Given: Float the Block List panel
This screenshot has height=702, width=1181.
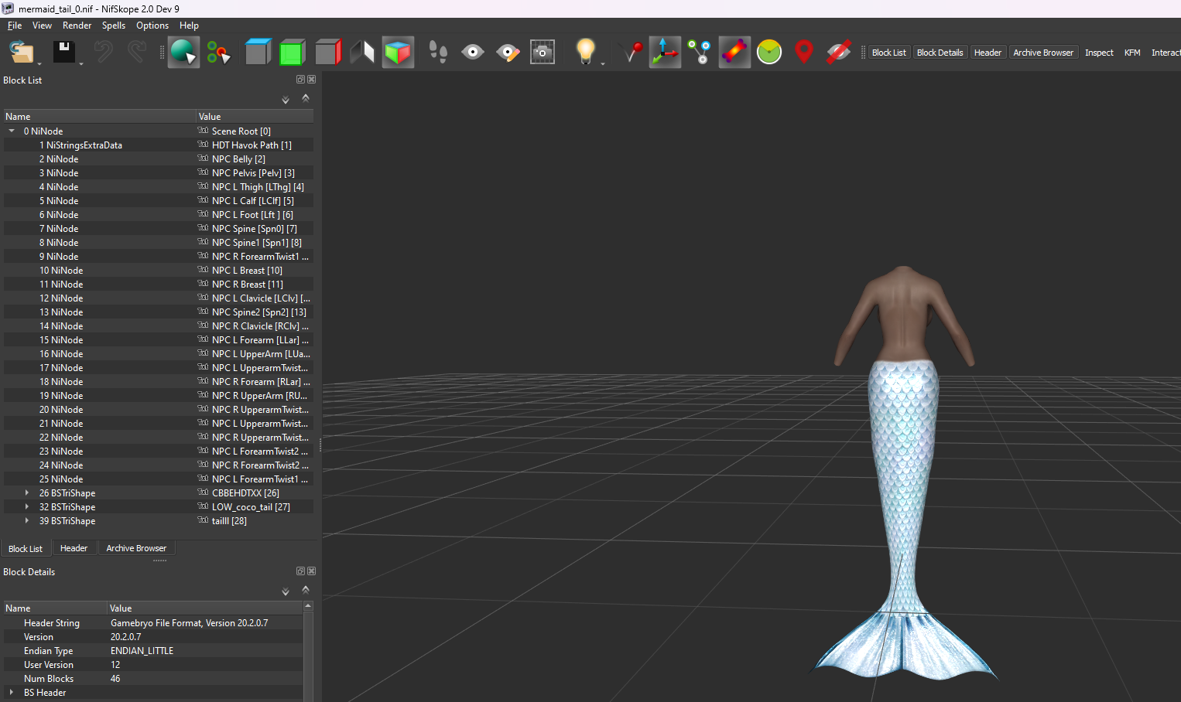Looking at the screenshot, I should coord(300,80).
